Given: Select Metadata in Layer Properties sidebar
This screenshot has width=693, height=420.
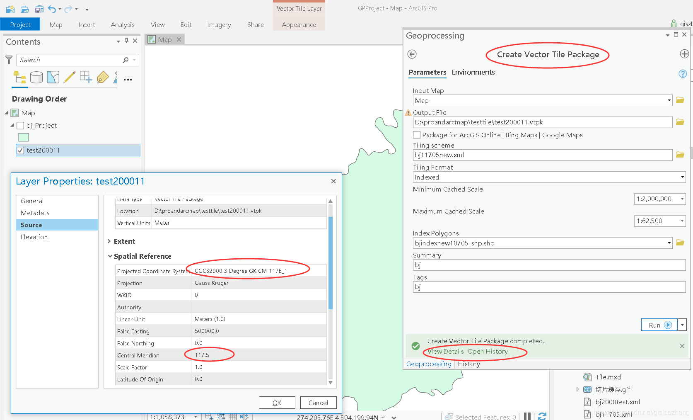Looking at the screenshot, I should 57,213.
